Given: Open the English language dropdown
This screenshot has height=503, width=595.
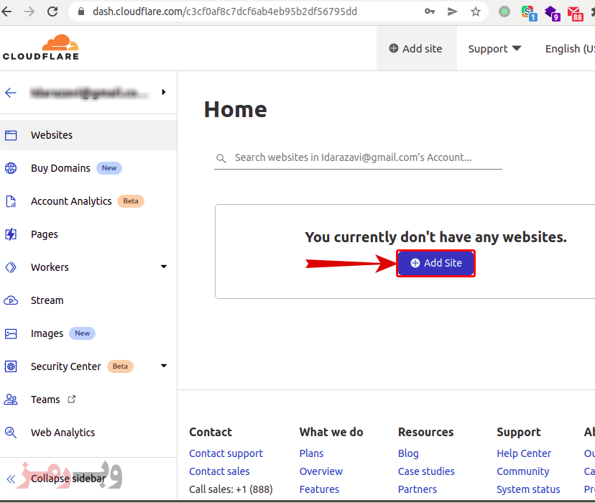Looking at the screenshot, I should 570,49.
